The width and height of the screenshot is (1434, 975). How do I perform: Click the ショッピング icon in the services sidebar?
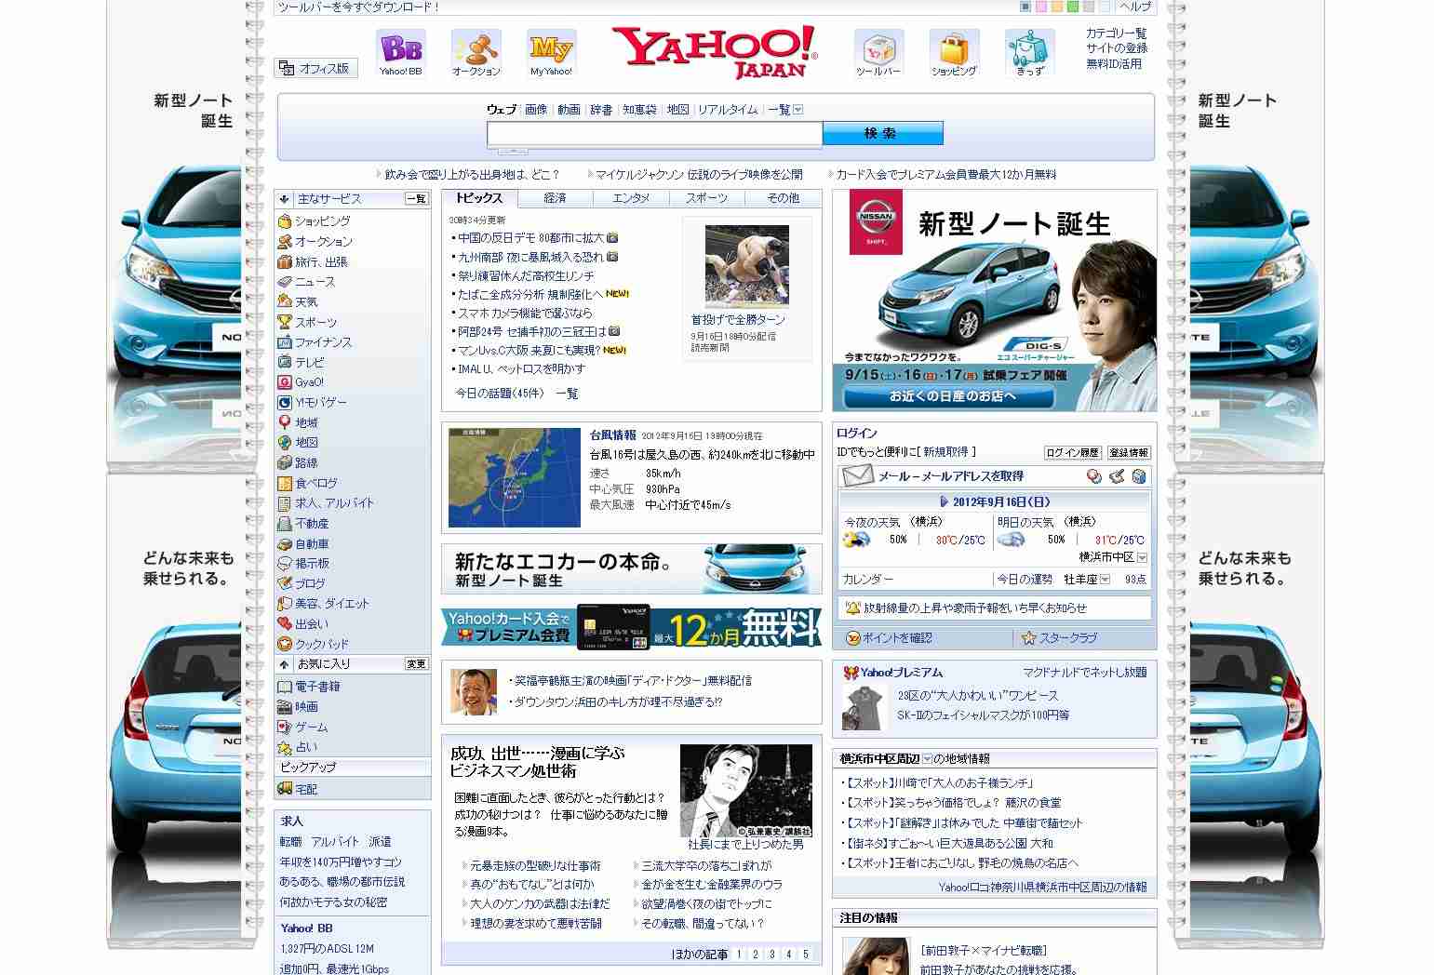coord(285,221)
